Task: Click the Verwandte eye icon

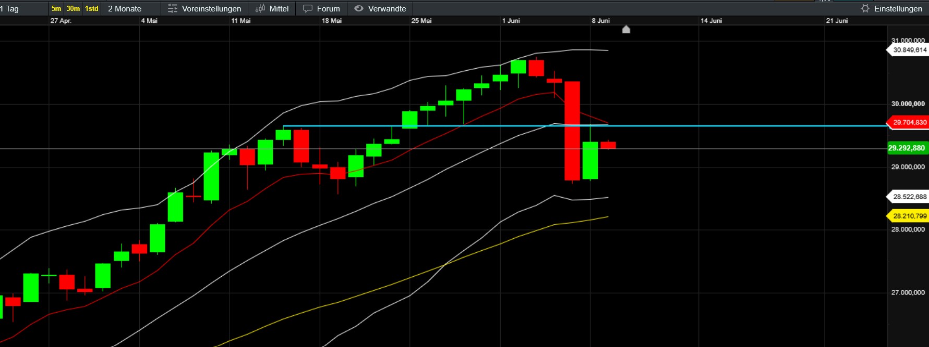Action: pos(358,8)
